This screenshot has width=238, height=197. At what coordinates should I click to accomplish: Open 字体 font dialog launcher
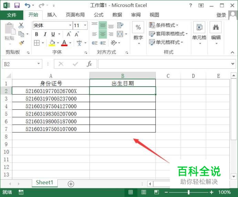pos(86,53)
